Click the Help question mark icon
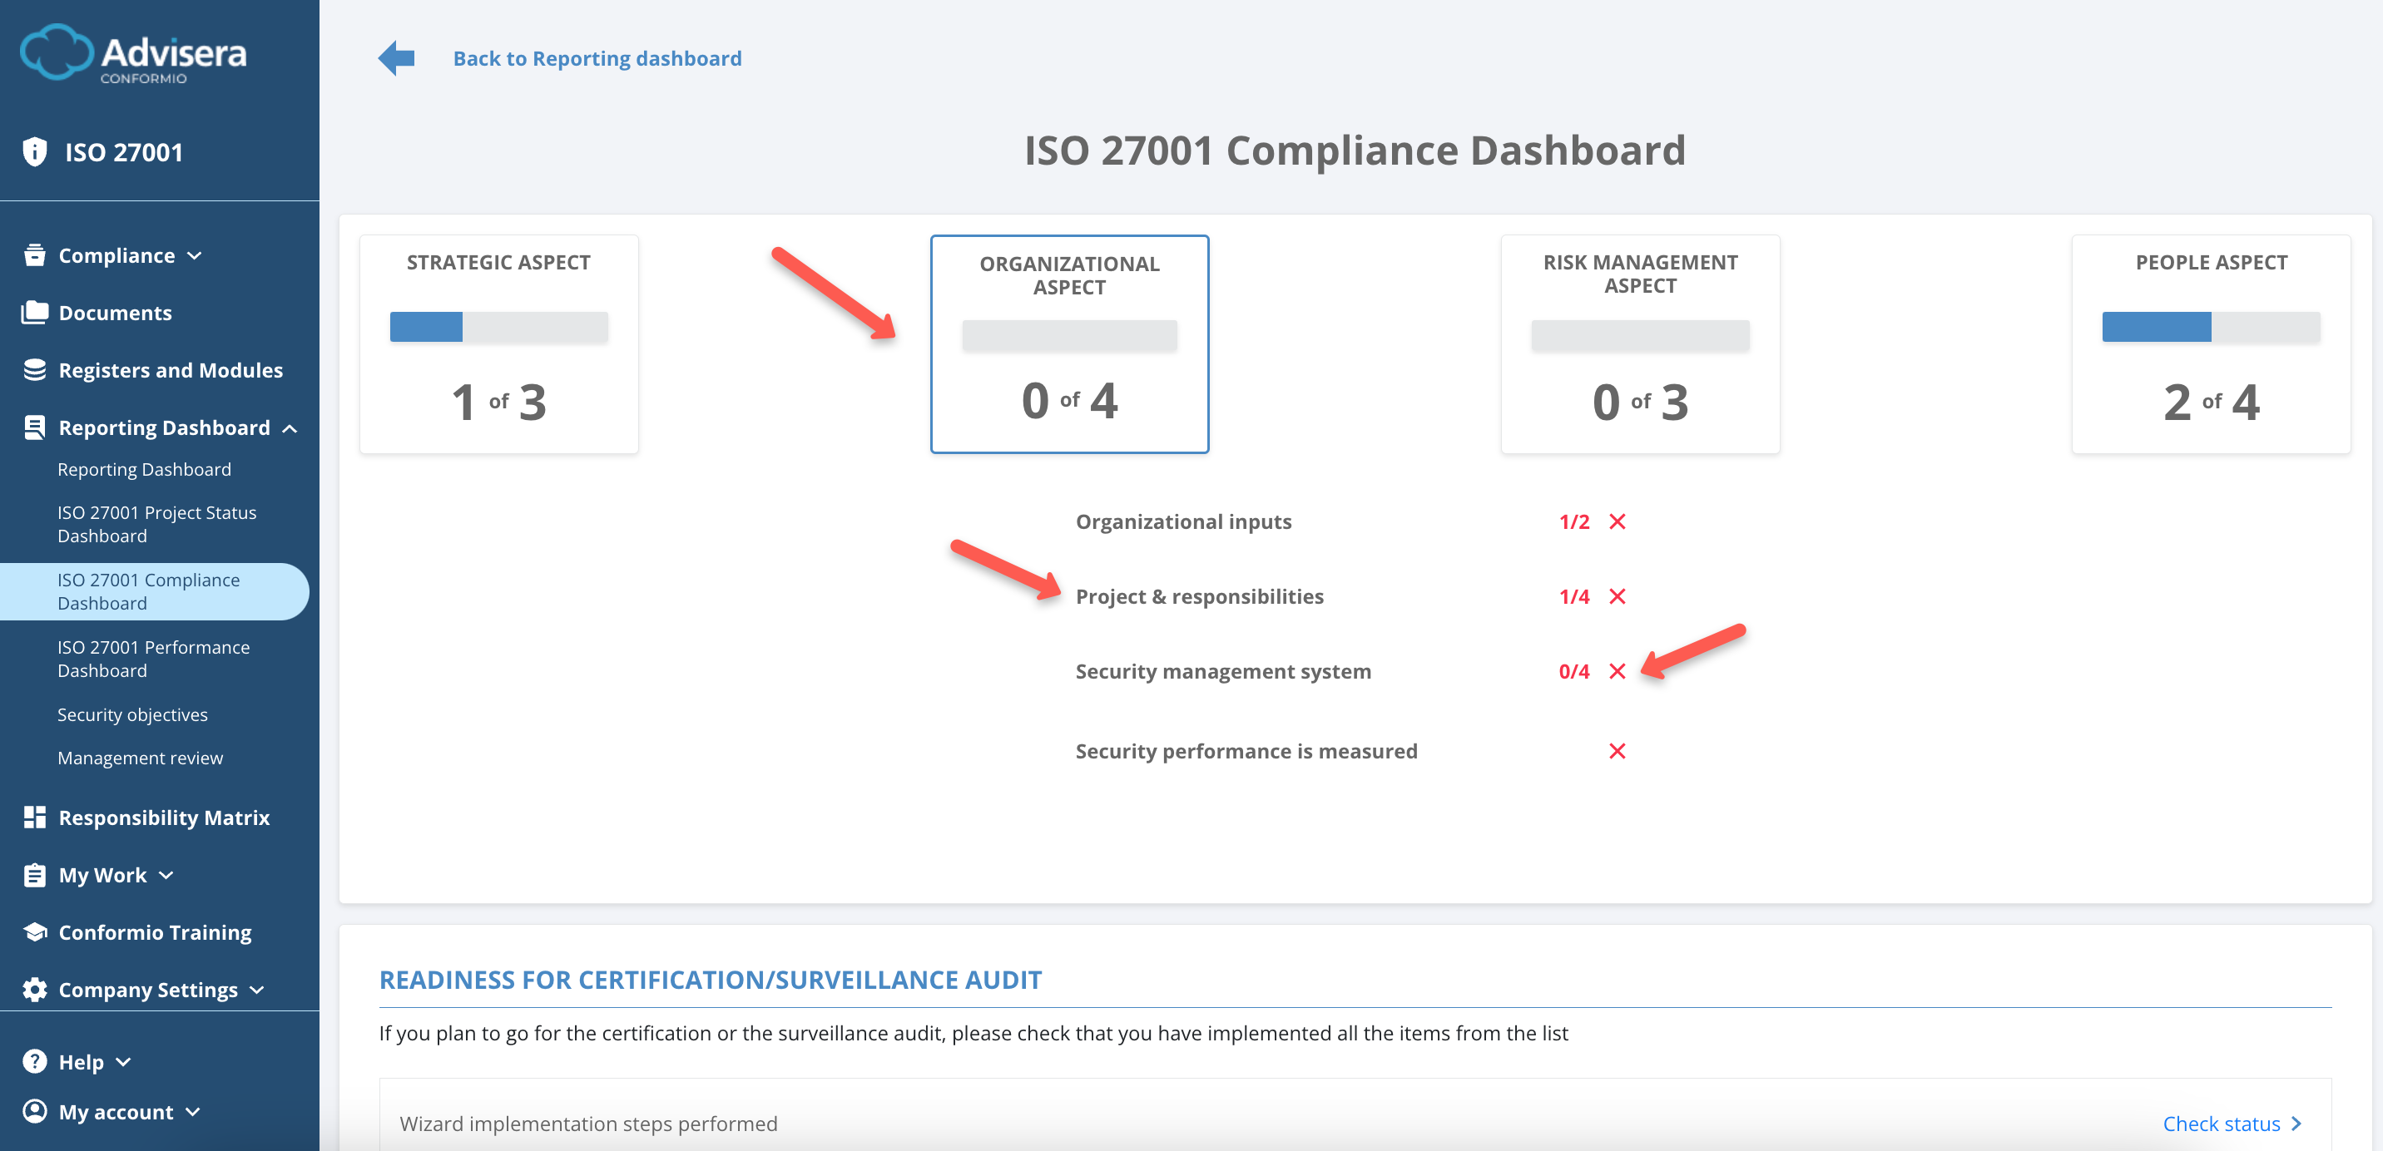 pos(33,1060)
